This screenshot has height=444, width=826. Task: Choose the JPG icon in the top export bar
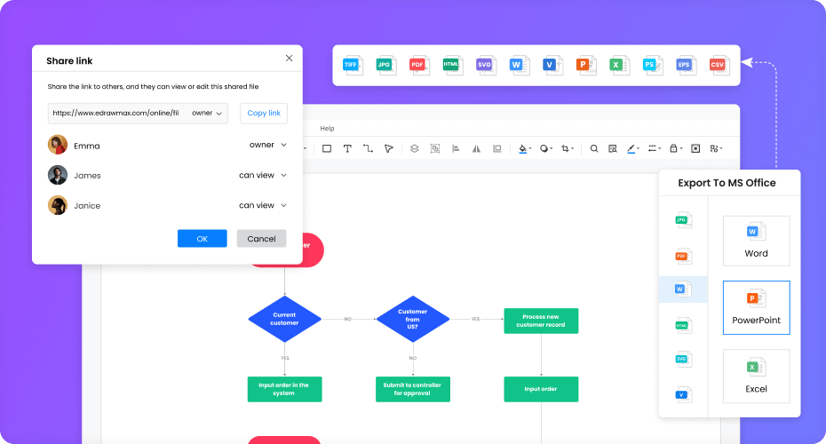385,66
